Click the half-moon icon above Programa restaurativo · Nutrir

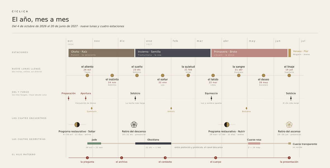[227, 124]
